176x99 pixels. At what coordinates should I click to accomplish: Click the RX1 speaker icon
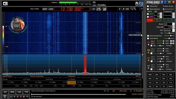click(148, 45)
